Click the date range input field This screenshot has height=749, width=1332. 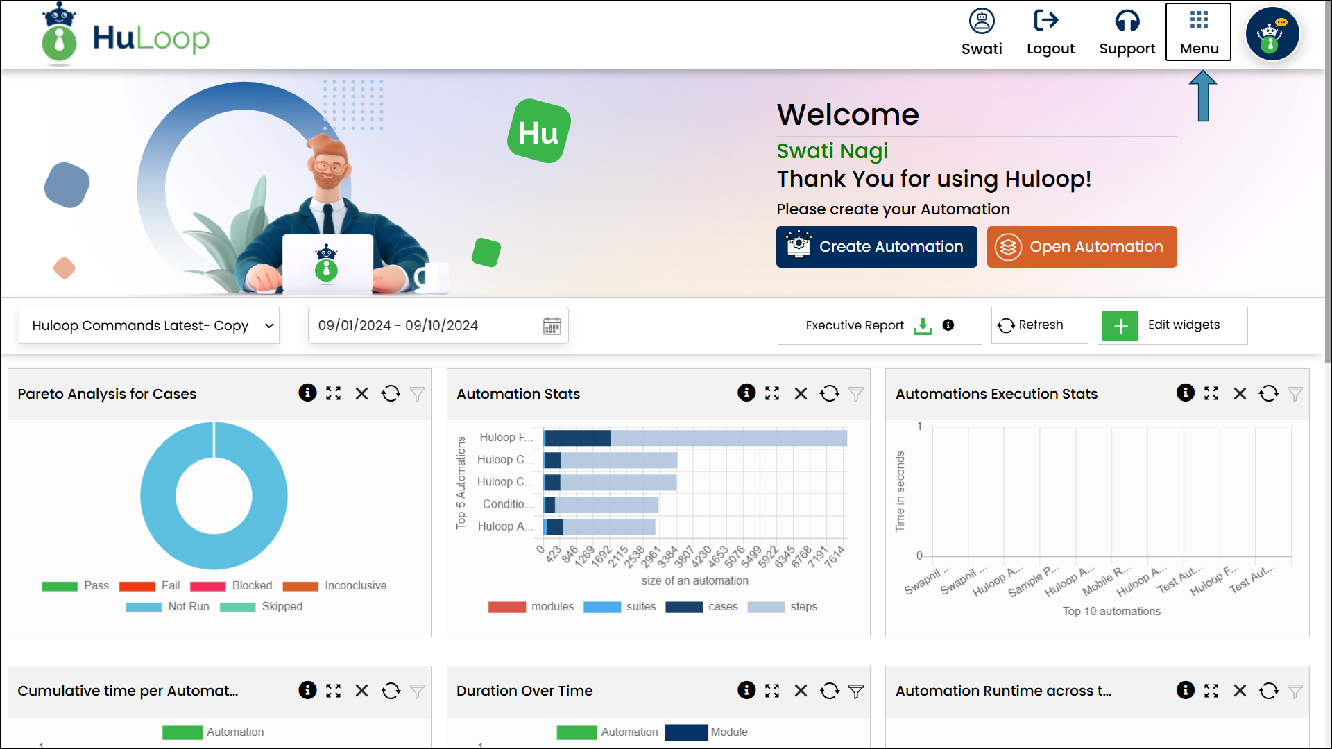pyautogui.click(x=438, y=325)
